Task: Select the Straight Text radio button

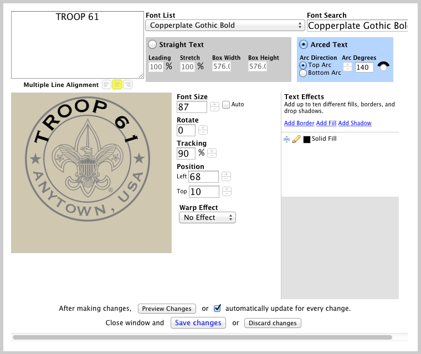Action: point(152,44)
